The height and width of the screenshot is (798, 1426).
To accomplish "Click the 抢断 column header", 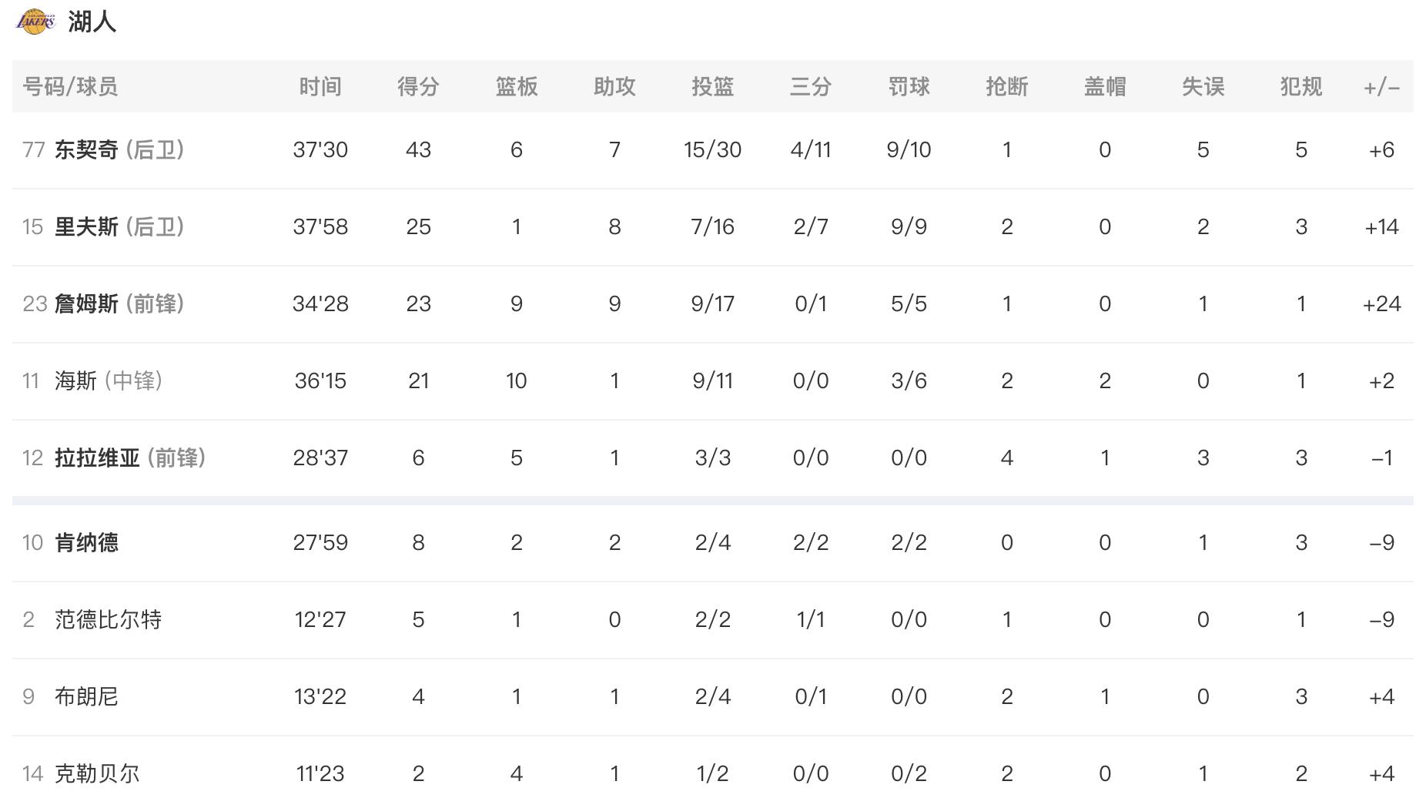I will [x=1006, y=86].
